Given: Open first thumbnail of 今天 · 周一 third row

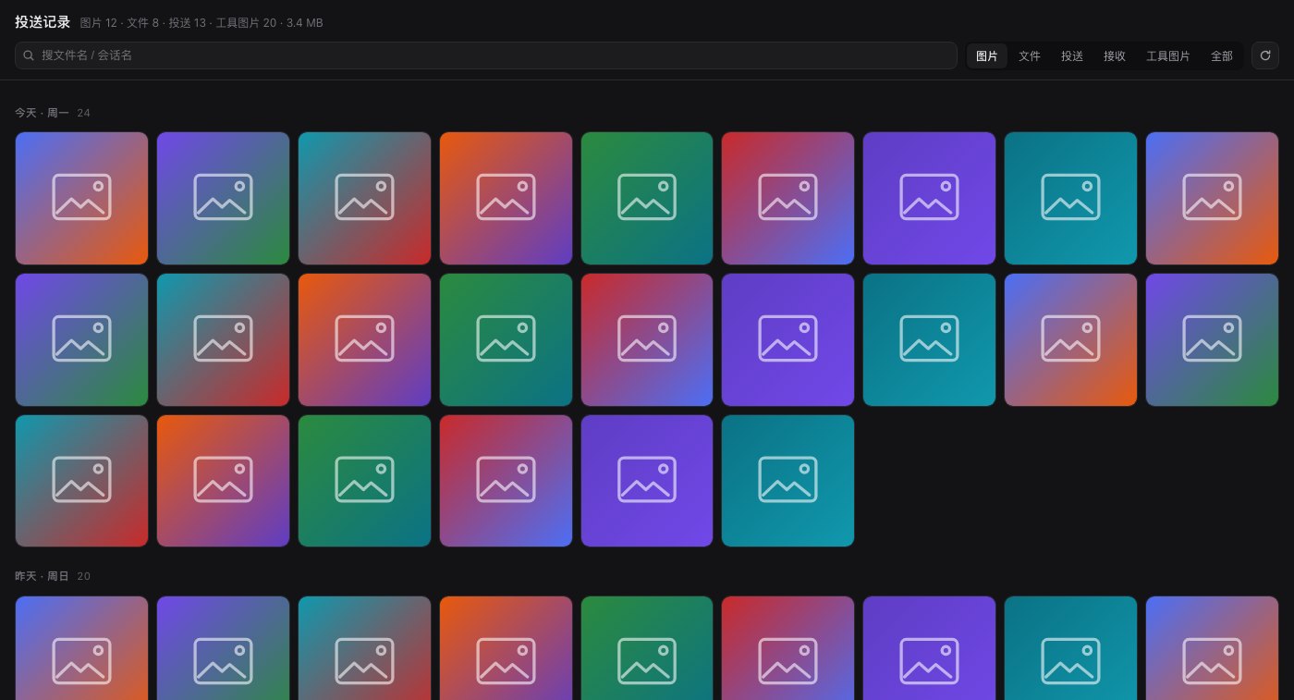Looking at the screenshot, I should 82,481.
